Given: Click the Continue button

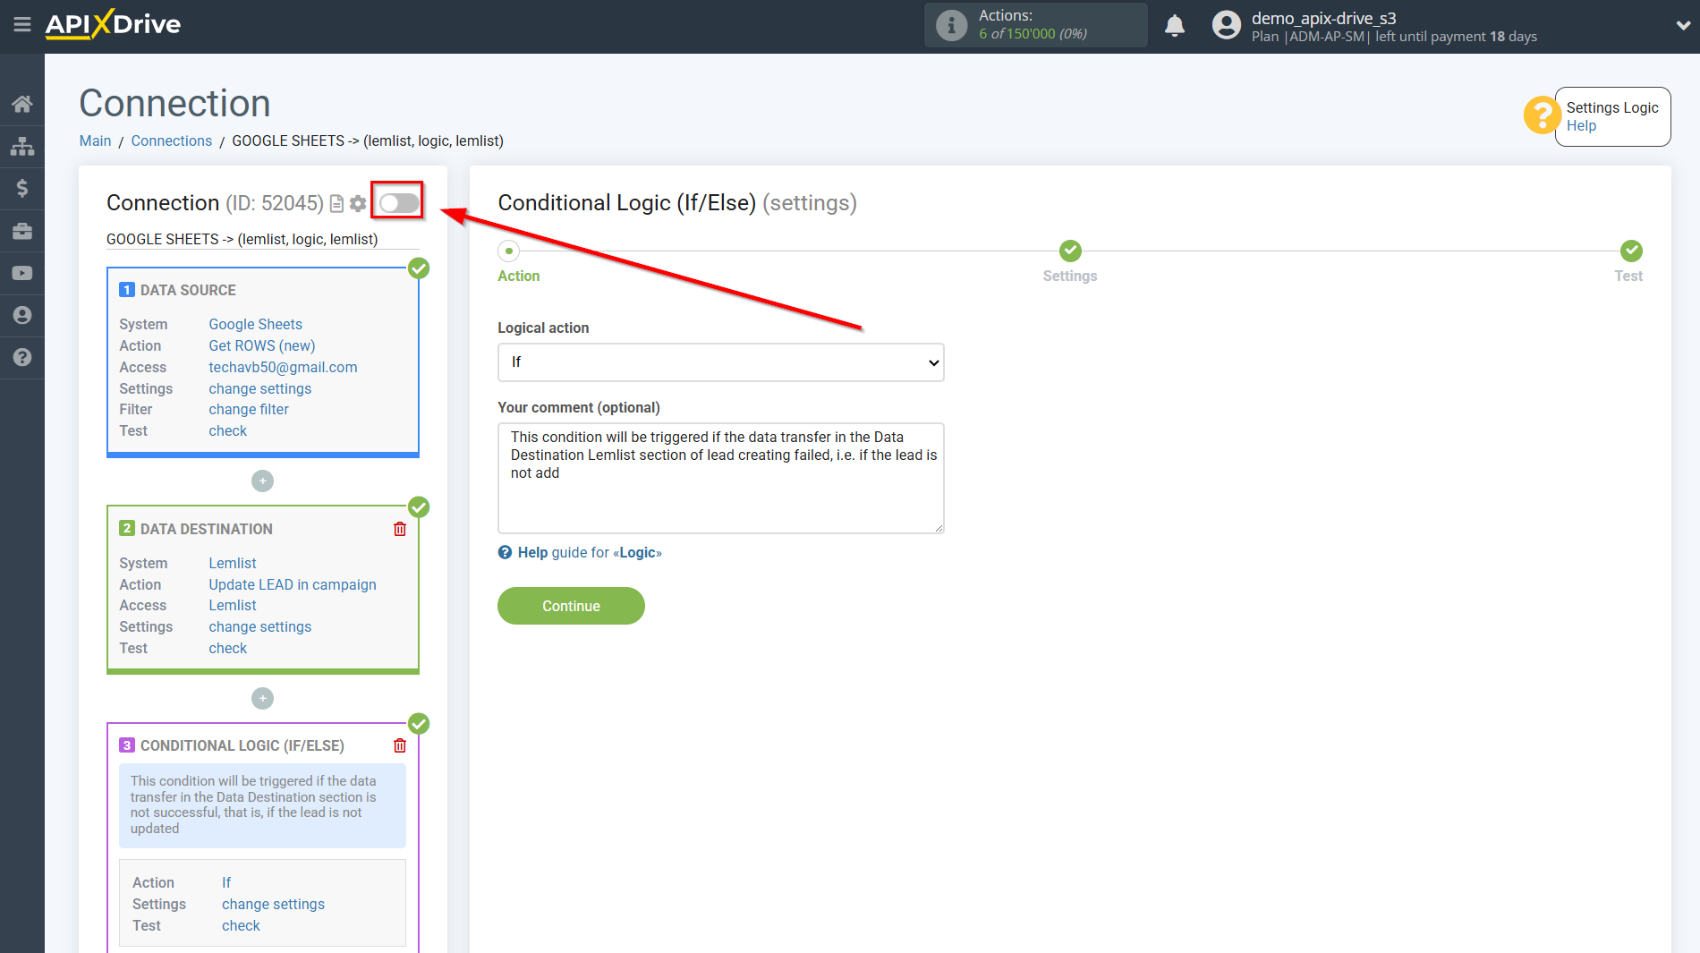Looking at the screenshot, I should (571, 606).
